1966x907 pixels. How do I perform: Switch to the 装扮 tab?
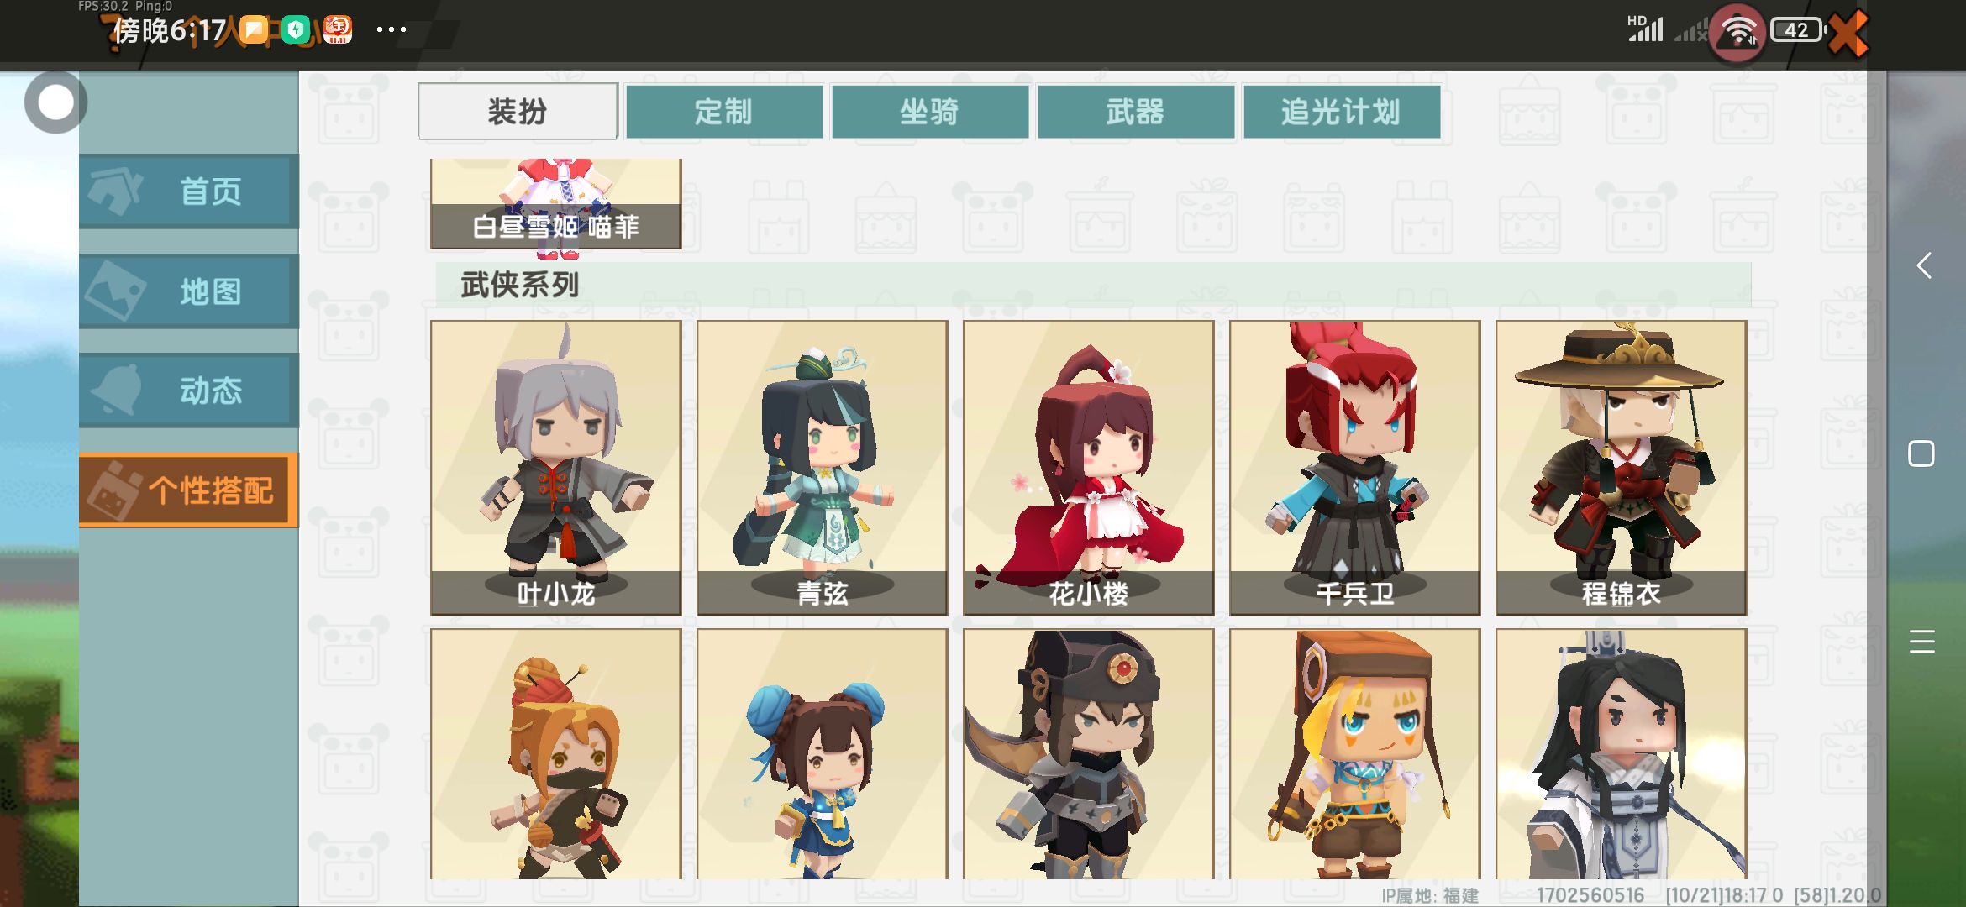click(x=518, y=111)
